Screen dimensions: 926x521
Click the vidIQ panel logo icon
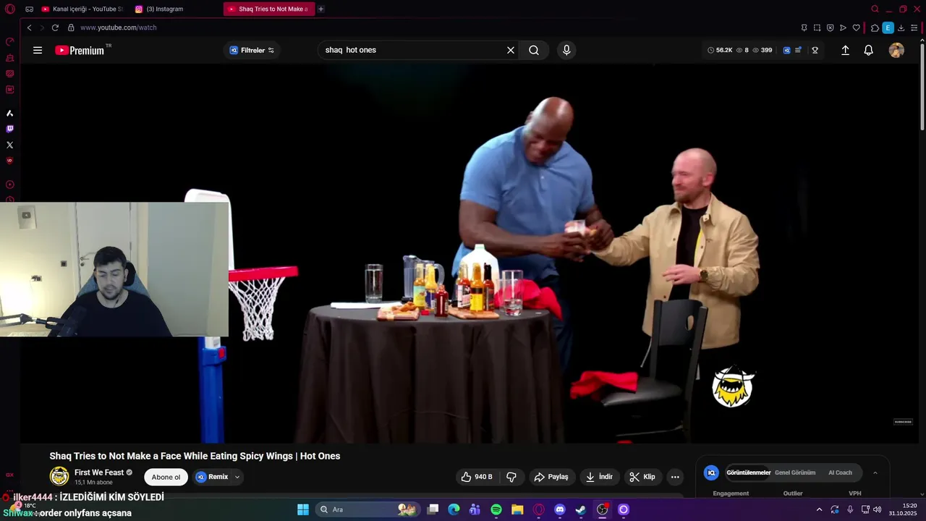711,473
